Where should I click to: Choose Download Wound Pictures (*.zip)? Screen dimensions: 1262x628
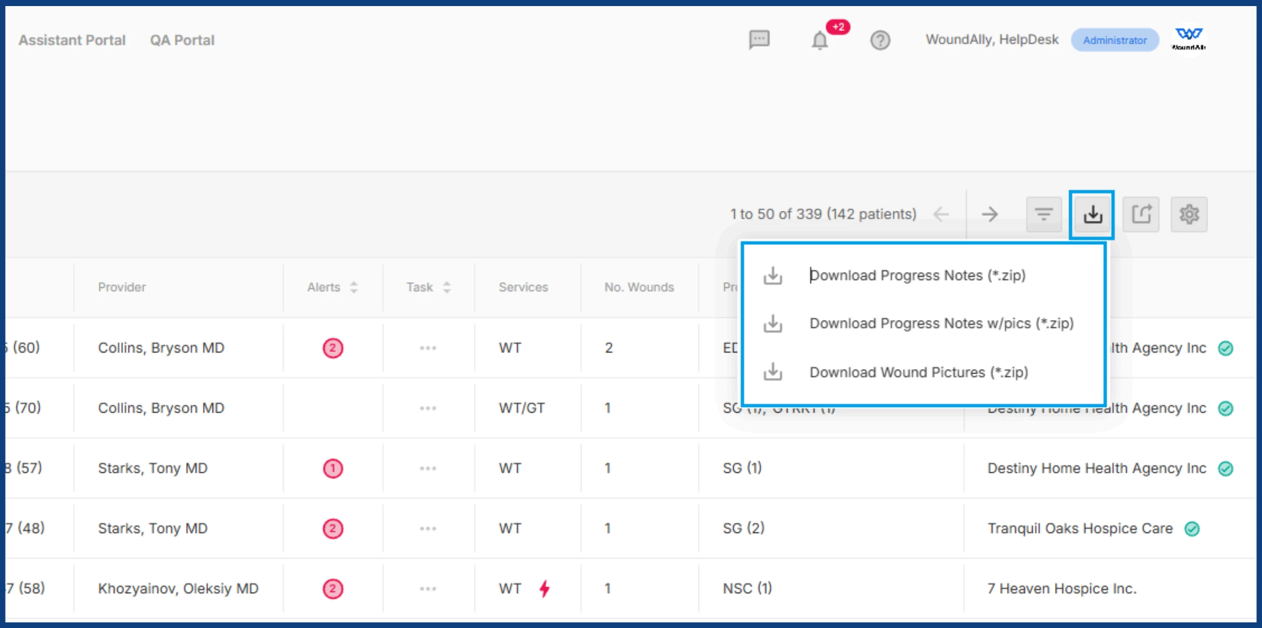click(918, 373)
